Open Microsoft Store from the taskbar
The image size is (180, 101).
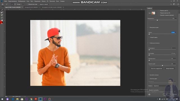pos(22,99)
